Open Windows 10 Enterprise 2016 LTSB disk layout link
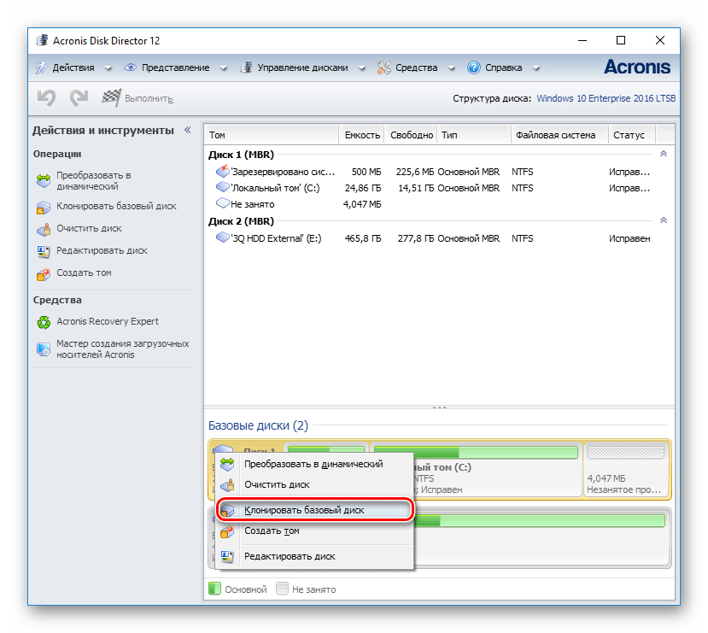 [606, 98]
